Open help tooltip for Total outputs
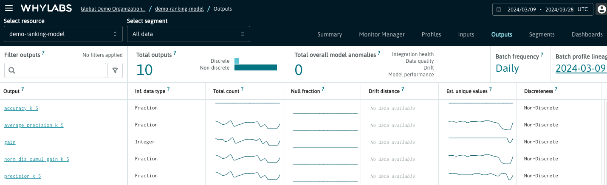This screenshot has width=607, height=185. [x=175, y=53]
